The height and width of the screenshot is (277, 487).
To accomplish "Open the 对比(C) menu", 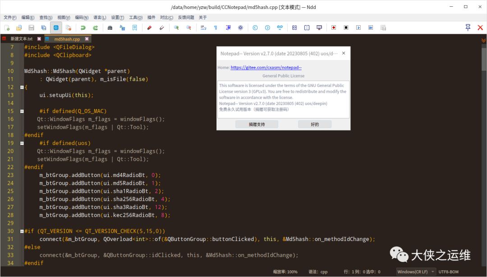I will [166, 18].
